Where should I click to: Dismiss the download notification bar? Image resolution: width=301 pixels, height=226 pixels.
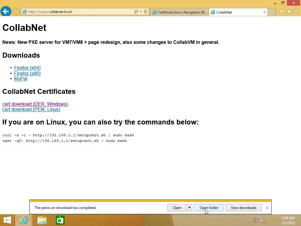(x=267, y=208)
